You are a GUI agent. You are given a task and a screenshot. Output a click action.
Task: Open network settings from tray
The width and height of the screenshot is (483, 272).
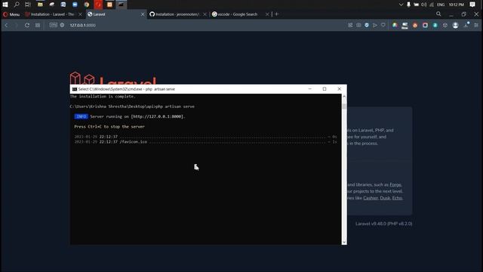coord(432,5)
